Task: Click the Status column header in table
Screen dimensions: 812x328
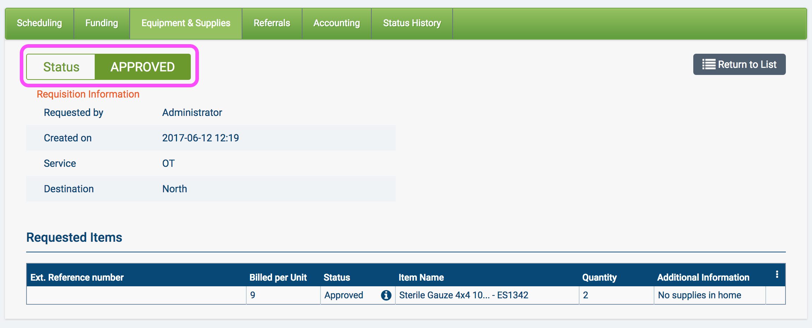Action: click(337, 277)
